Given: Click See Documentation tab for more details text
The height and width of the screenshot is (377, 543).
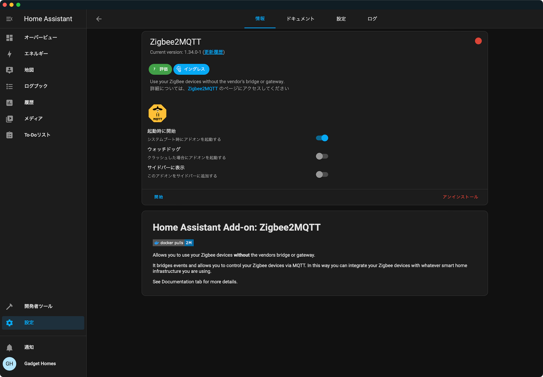Looking at the screenshot, I should 195,282.
